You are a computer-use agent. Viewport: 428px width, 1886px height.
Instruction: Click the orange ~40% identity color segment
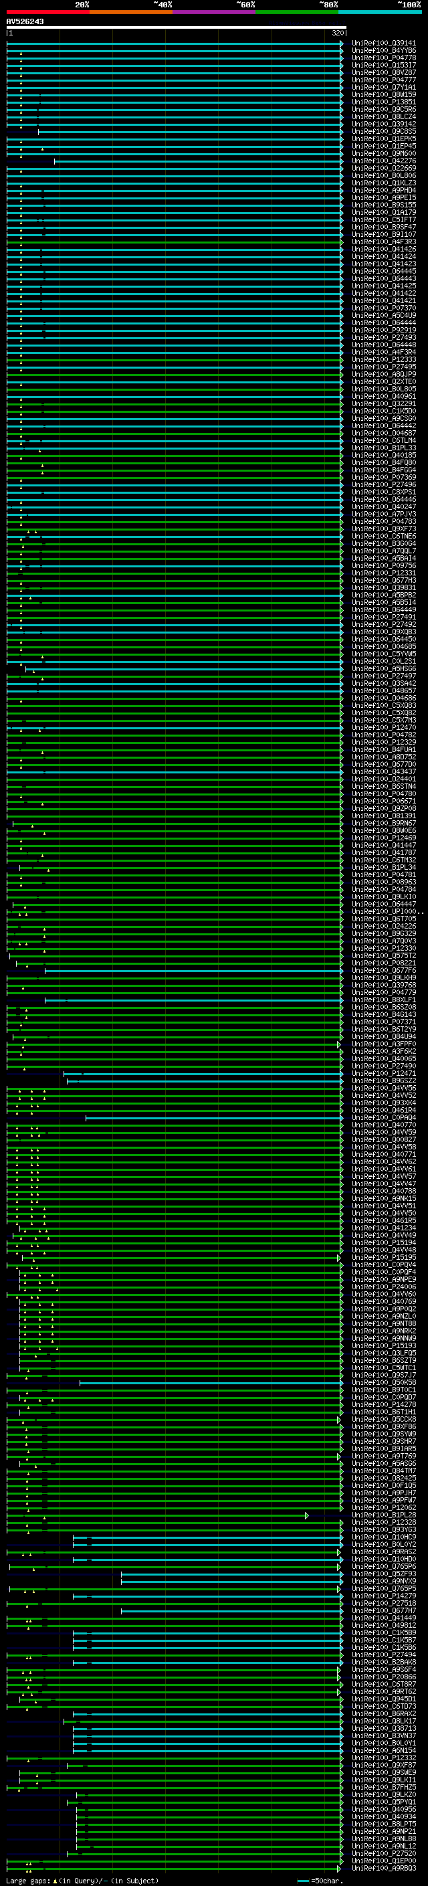point(130,12)
